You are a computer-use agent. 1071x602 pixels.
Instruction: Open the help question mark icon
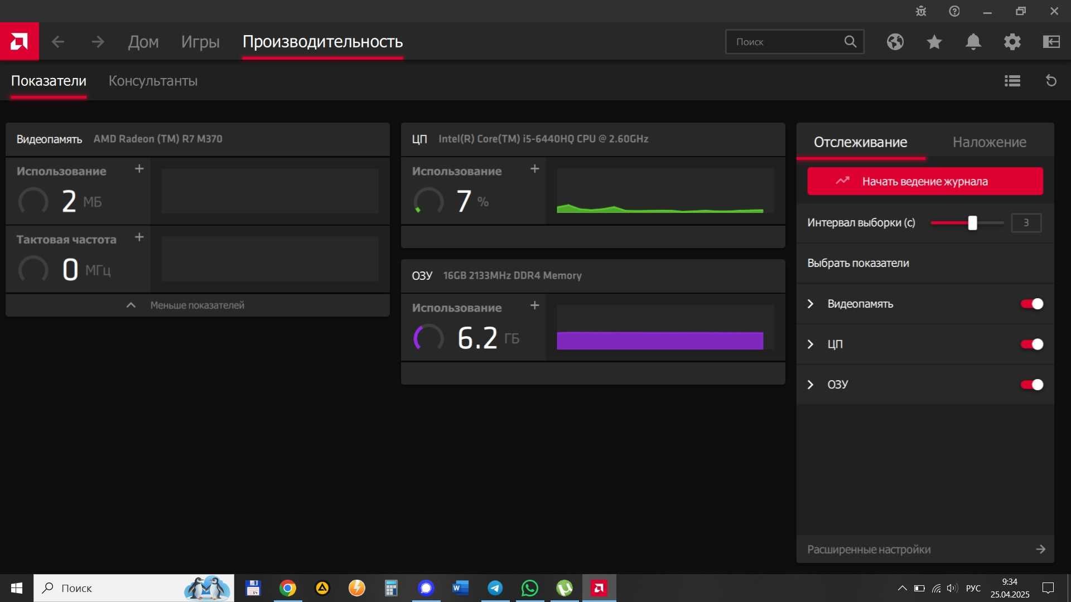click(x=954, y=11)
